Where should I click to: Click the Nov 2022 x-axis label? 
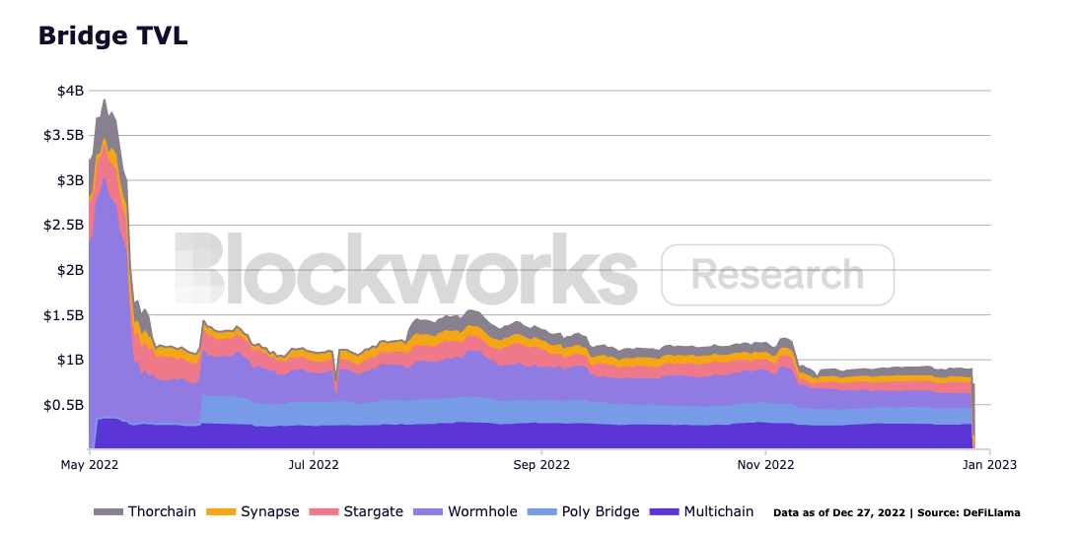765,462
